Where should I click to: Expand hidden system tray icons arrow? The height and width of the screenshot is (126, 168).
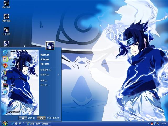(149, 124)
